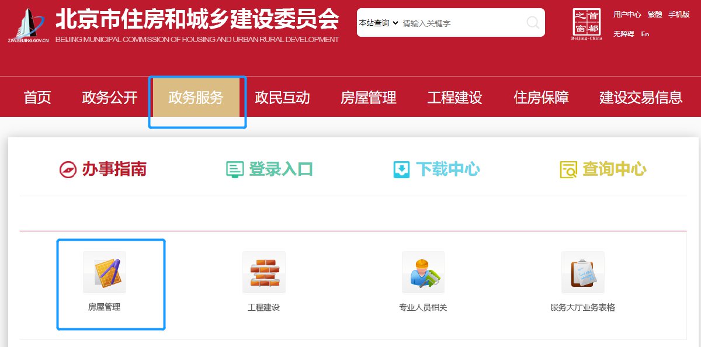
Task: Click the 工程建设 label under brick icon
Action: (x=264, y=307)
